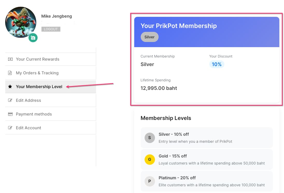Viewport: 284px width, 193px height.
Task: Click the star icon beside Your Membership Level
Action: pyautogui.click(x=10, y=87)
